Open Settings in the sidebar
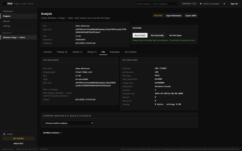This screenshot has height=151, width=242. 18,26
